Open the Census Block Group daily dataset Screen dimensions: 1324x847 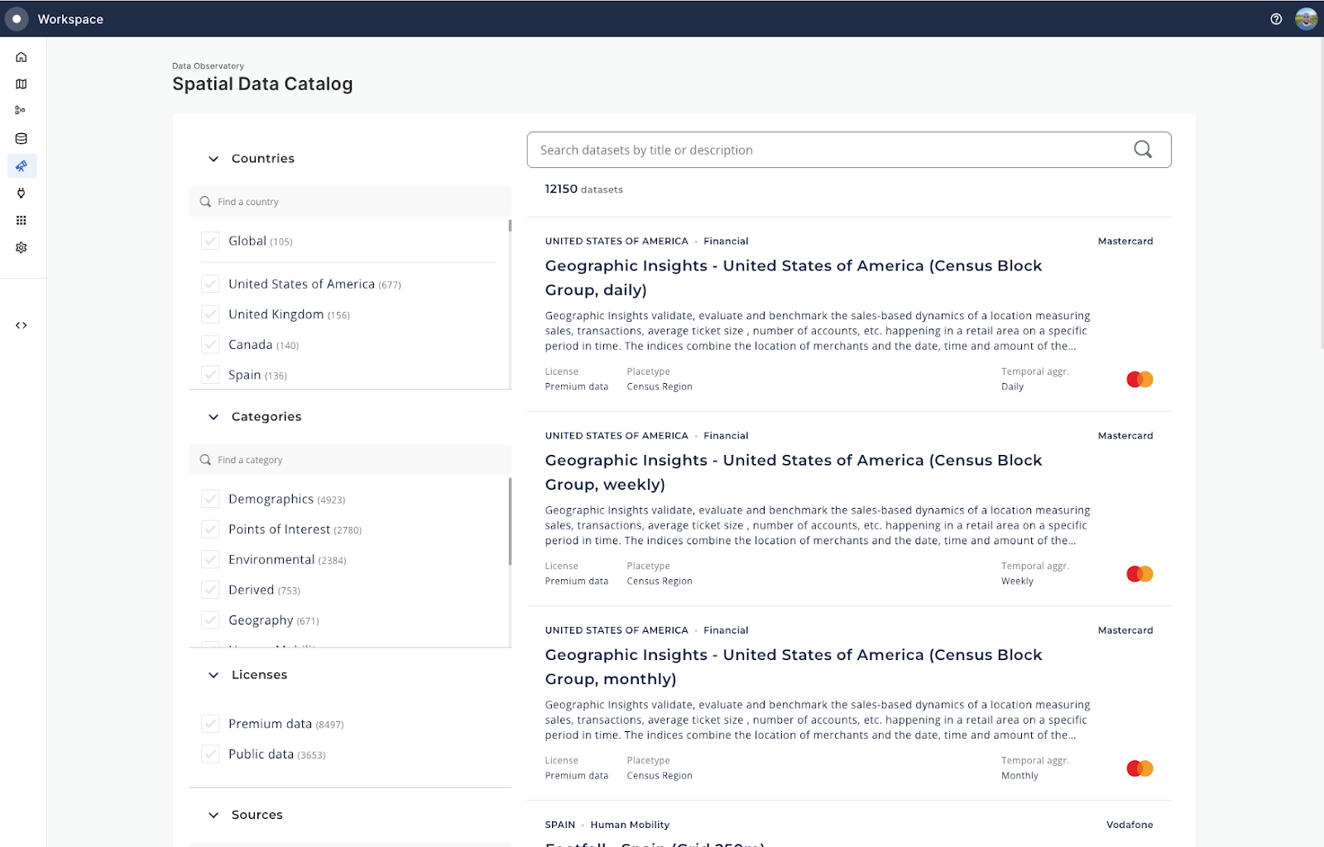point(793,277)
